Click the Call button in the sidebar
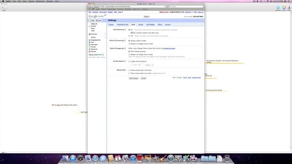Screen dimensions: 292x164 92,20
